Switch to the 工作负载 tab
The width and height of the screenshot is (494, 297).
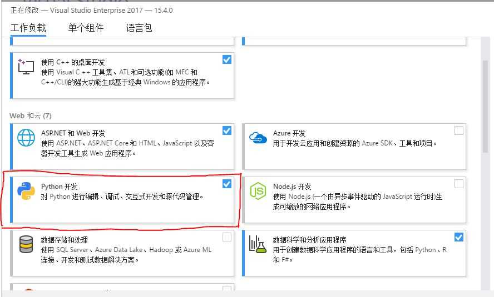point(28,28)
